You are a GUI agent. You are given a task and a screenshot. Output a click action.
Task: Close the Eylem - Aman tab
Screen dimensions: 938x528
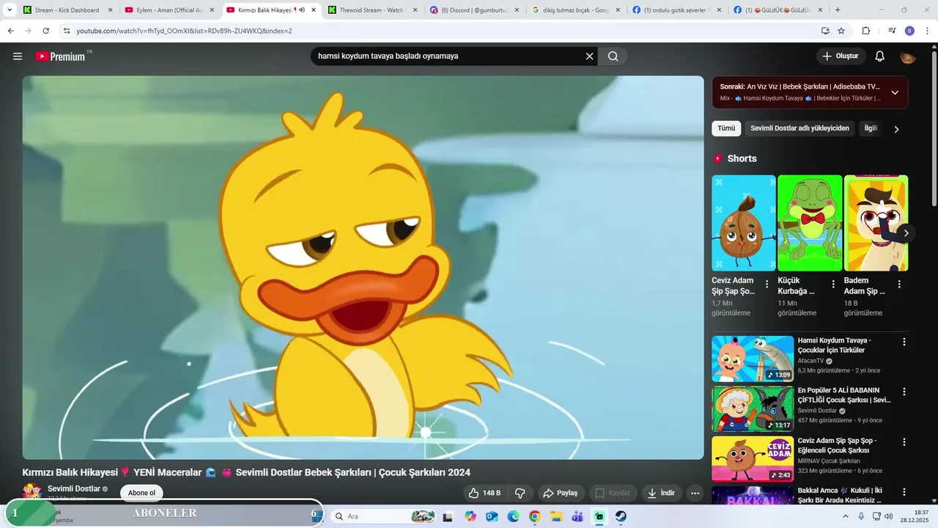click(210, 10)
